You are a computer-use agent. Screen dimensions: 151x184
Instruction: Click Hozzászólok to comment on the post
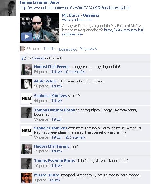pyautogui.click(x=67, y=49)
